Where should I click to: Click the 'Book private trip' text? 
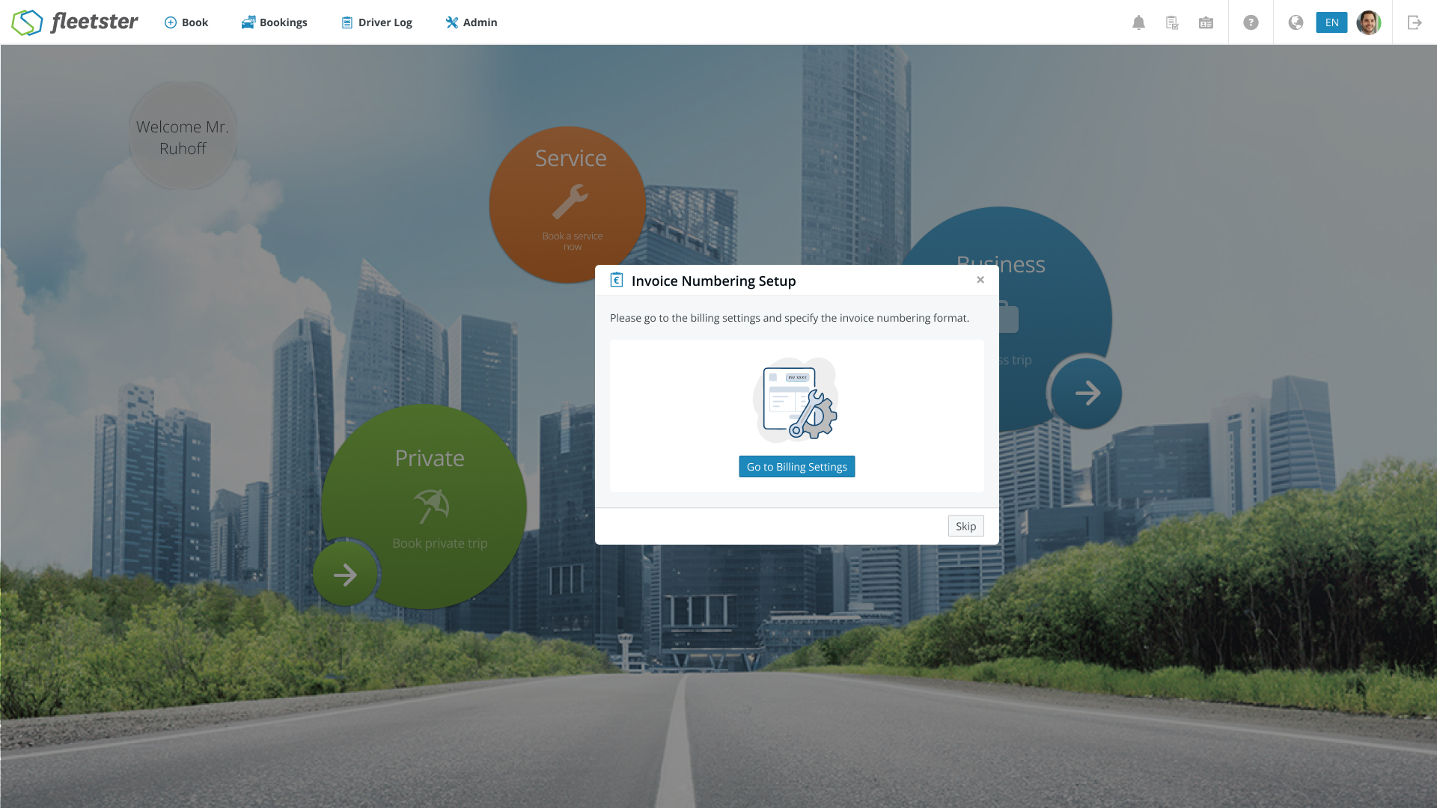[440, 543]
